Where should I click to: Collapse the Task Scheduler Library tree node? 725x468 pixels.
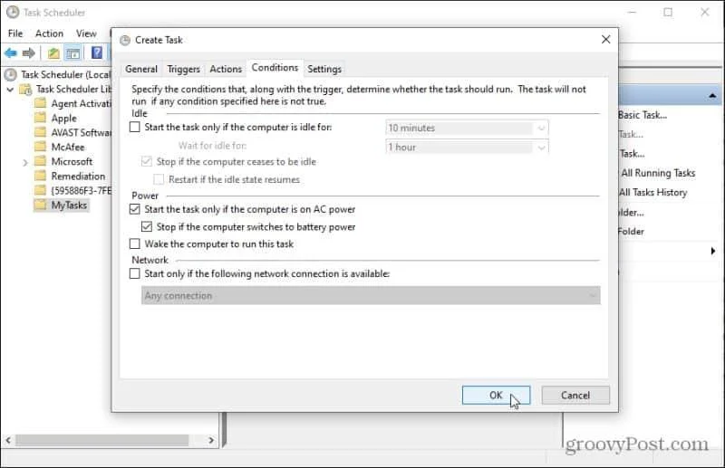pyautogui.click(x=10, y=90)
